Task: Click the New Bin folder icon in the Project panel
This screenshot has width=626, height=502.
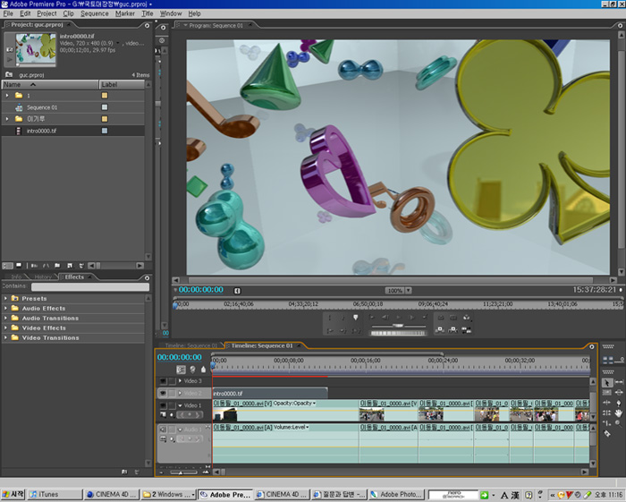Action: [x=57, y=266]
